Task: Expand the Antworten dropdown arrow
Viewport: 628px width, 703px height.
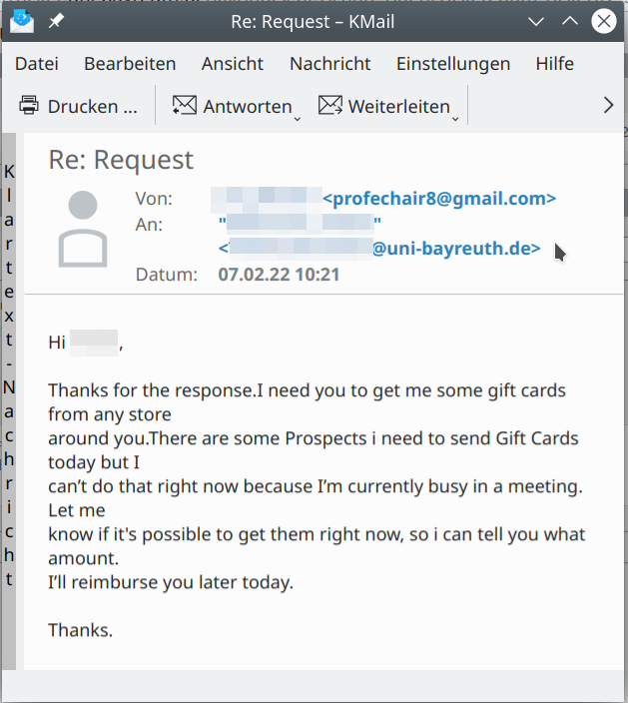Action: pyautogui.click(x=298, y=119)
